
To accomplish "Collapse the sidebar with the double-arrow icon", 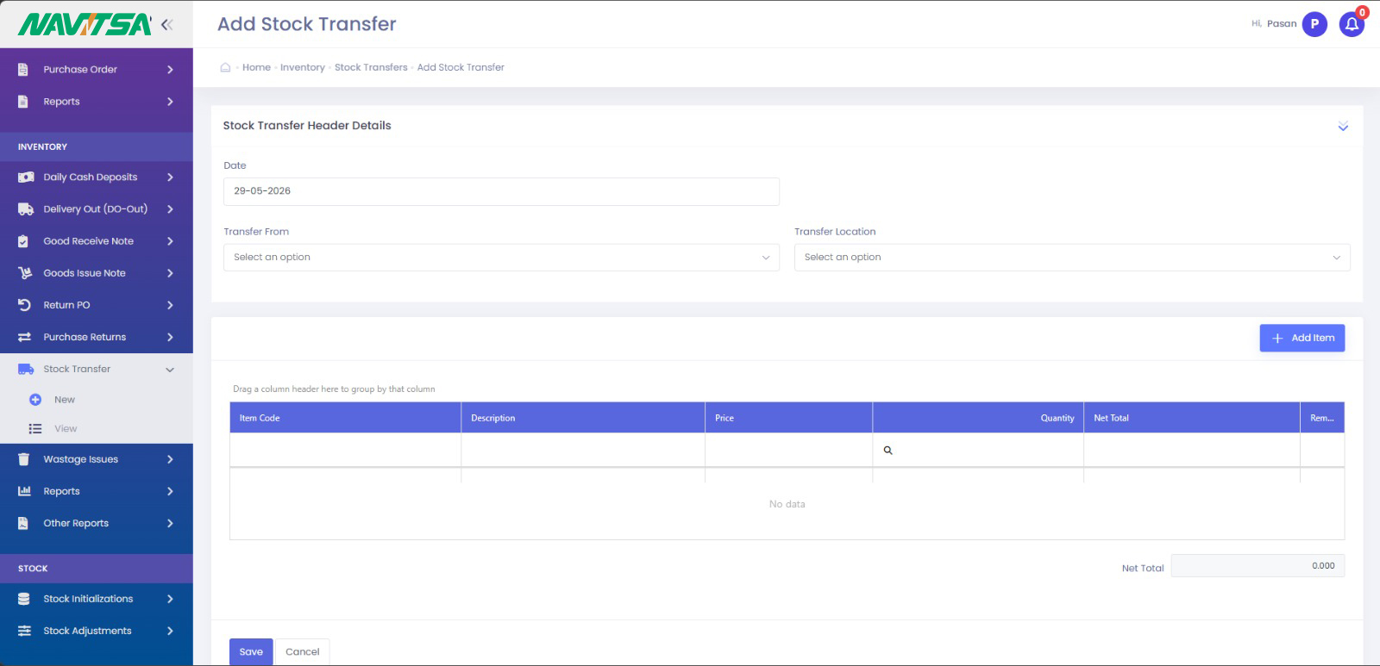I will pyautogui.click(x=166, y=24).
